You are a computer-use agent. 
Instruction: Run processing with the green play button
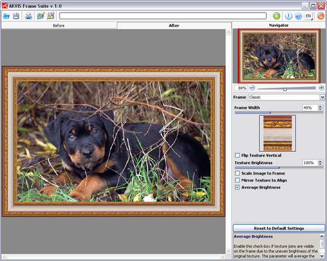[x=276, y=16]
